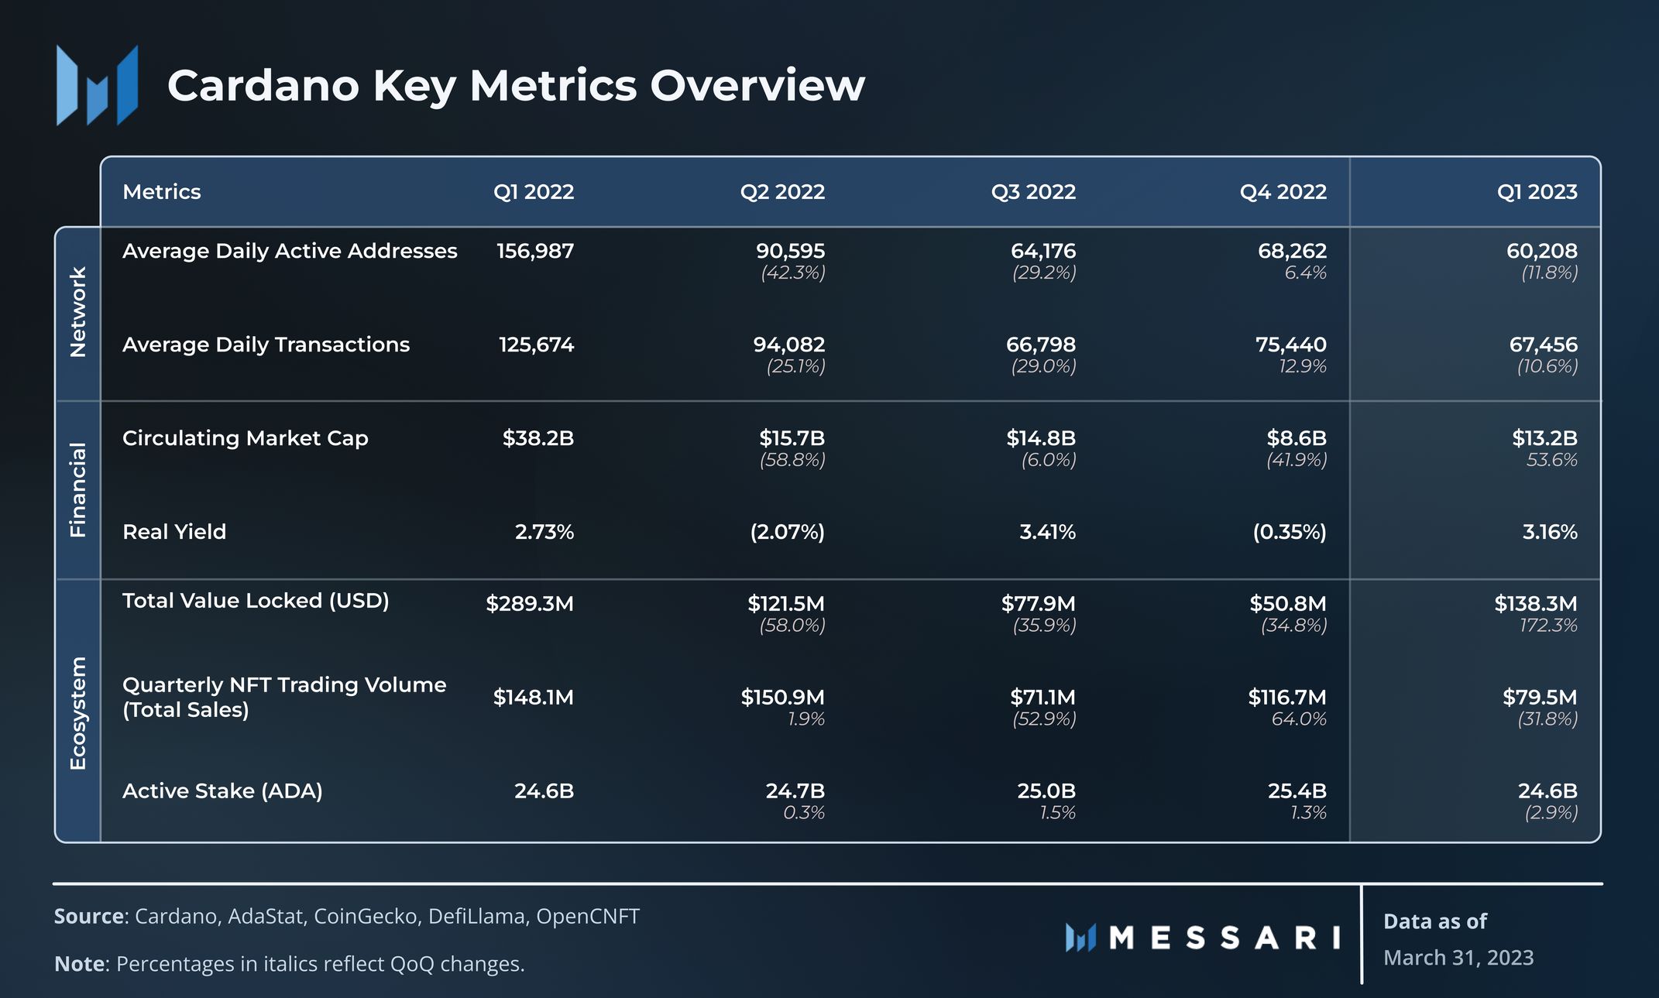Click the Cardano Key Metrics Overview title
The image size is (1659, 998).
point(516,85)
